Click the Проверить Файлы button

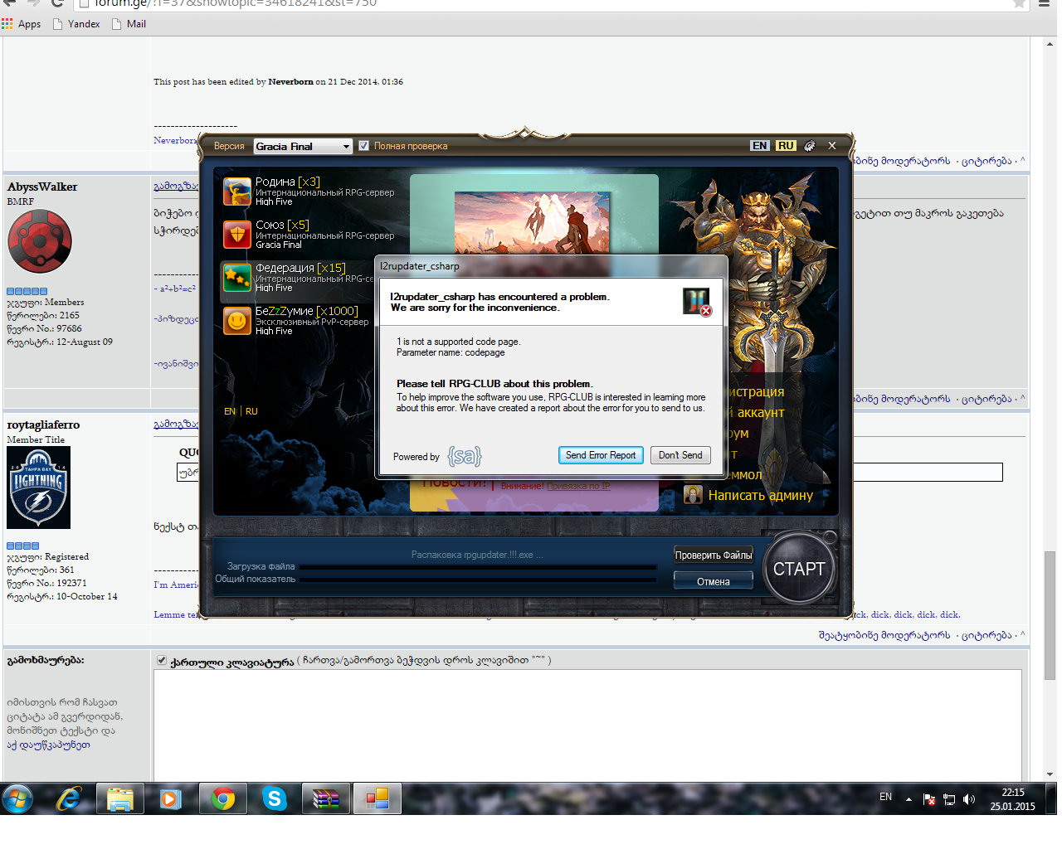pos(714,555)
